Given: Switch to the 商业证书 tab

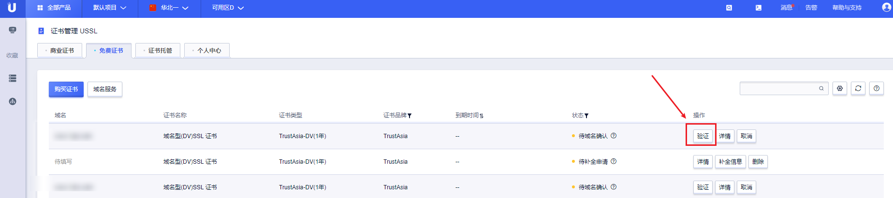Looking at the screenshot, I should [x=59, y=50].
